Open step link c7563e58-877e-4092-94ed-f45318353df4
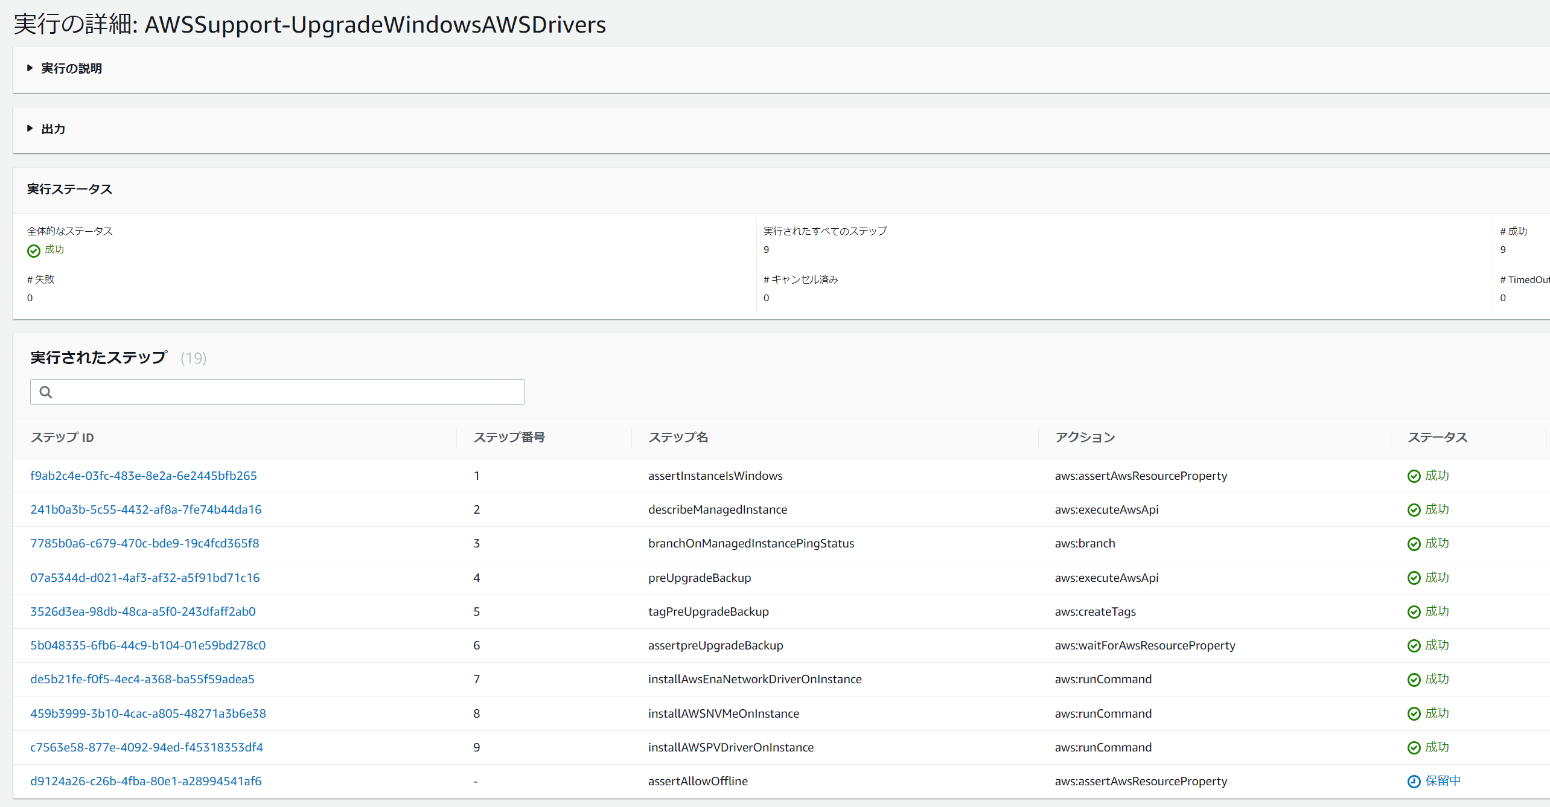The width and height of the screenshot is (1550, 807). [x=147, y=747]
